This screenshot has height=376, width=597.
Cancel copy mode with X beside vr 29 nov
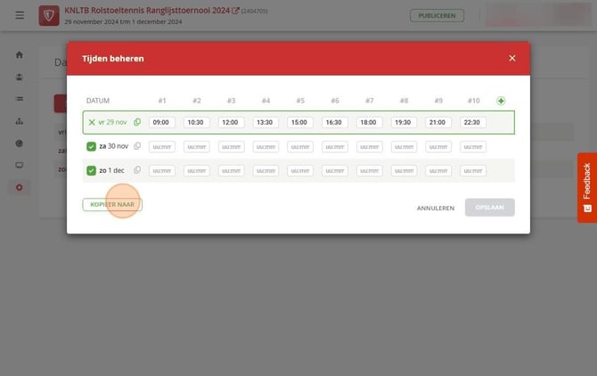tap(92, 122)
